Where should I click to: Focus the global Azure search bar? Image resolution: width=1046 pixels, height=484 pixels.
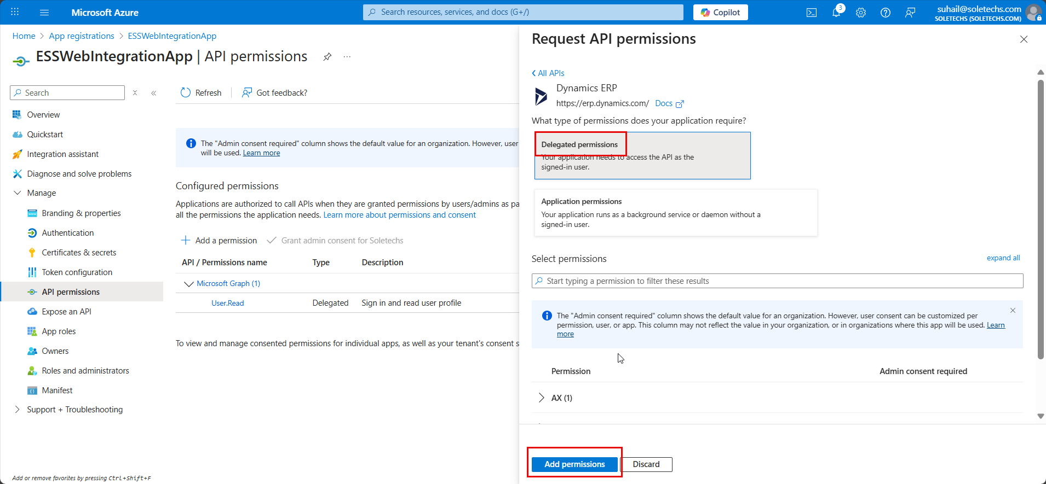(523, 12)
